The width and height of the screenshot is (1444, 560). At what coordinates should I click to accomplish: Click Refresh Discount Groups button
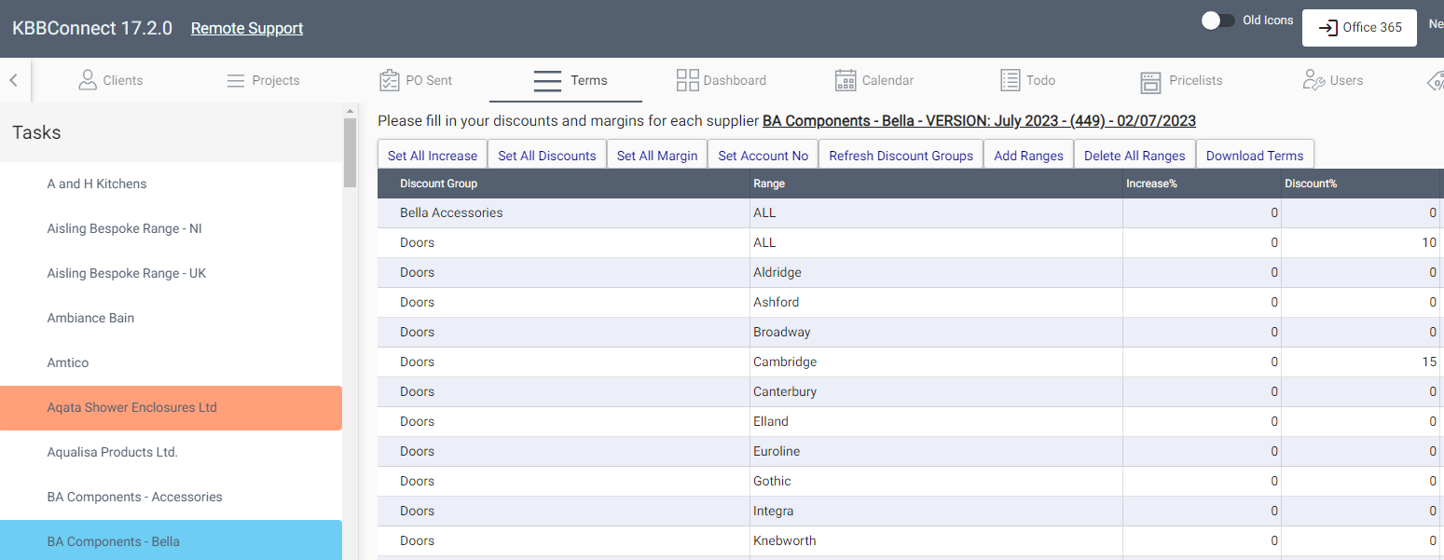click(901, 156)
